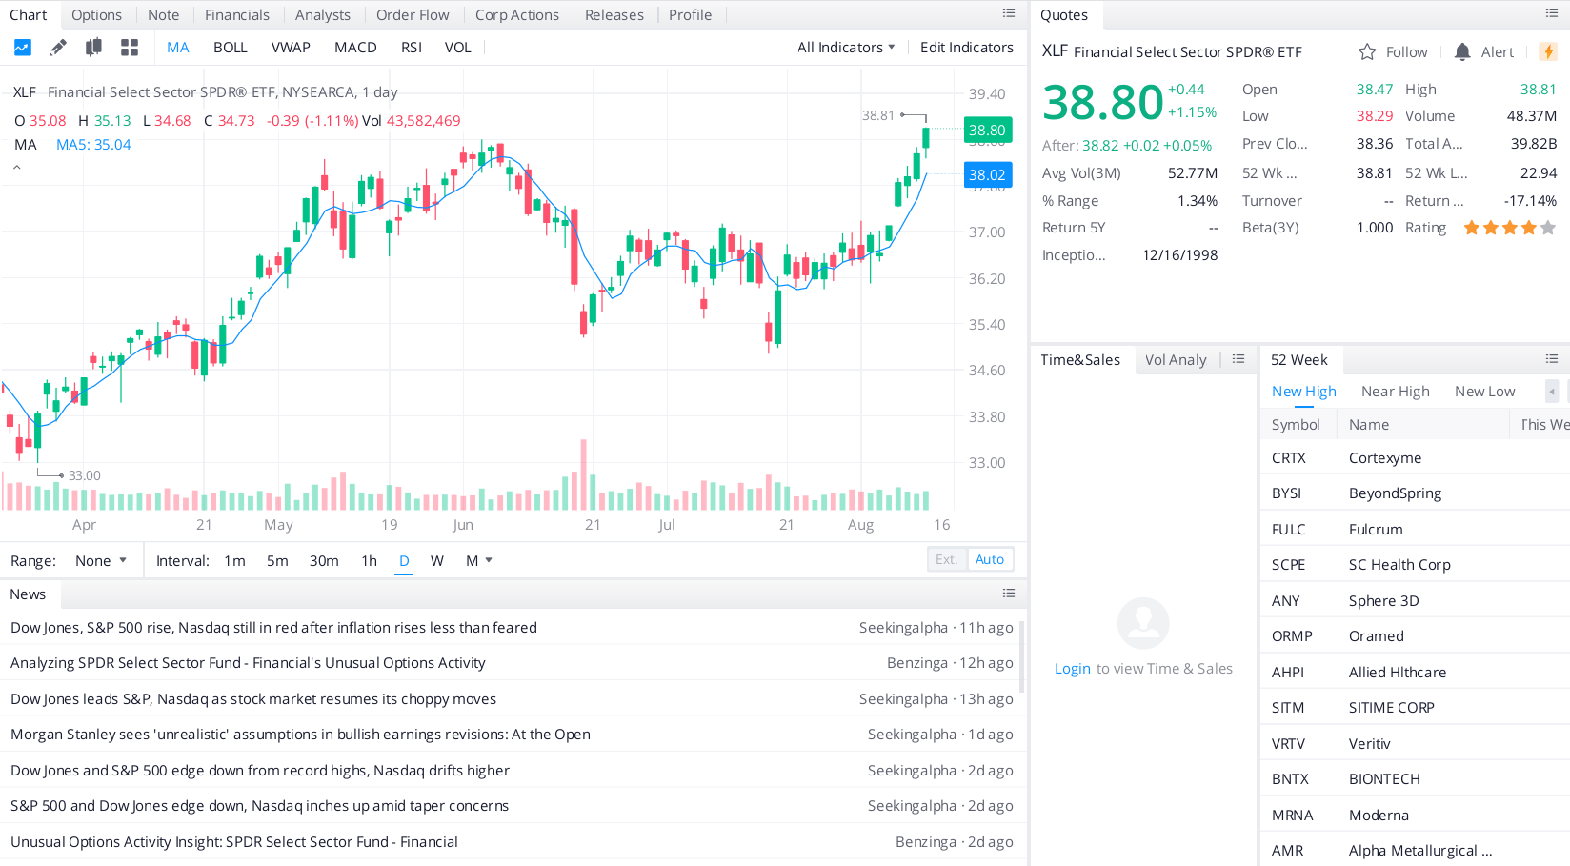Select the D daily interval
Screen dimensions: 1570x866
click(x=404, y=561)
